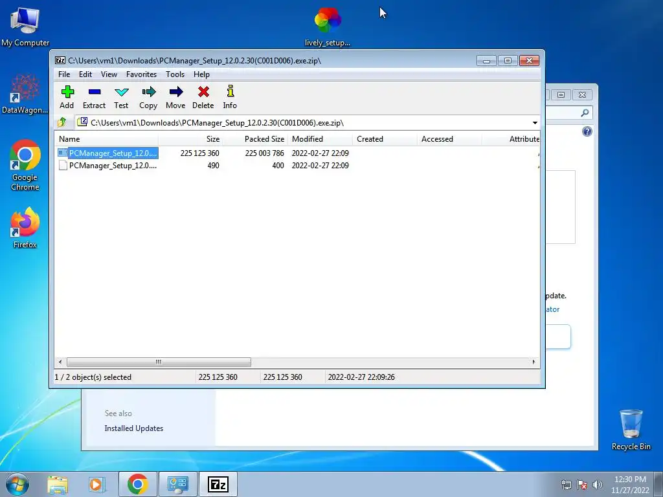663x497 pixels.
Task: Open Windows Media Player from taskbar
Action: point(96,484)
